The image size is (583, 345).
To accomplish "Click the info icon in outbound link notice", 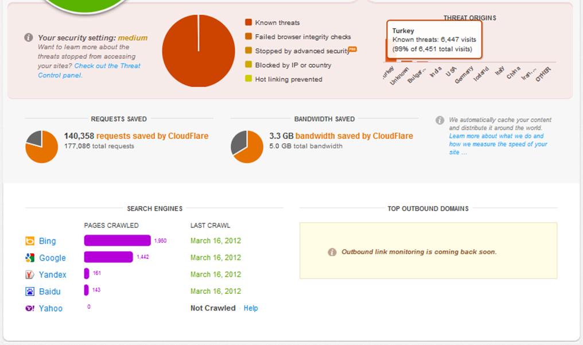I will pyautogui.click(x=332, y=252).
